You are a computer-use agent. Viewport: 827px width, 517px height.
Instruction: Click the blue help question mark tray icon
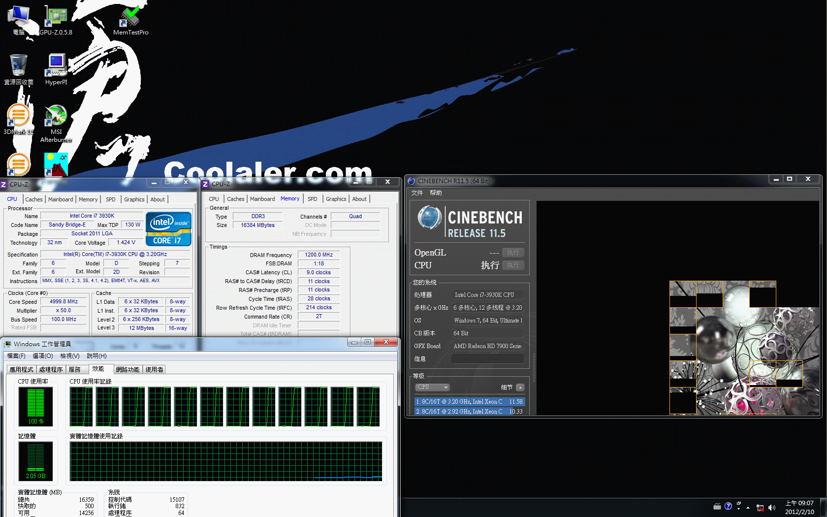728,506
